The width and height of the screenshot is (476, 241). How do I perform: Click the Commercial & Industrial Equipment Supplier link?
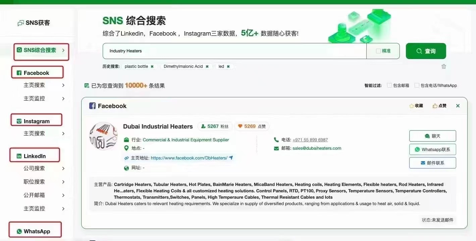[x=186, y=140]
